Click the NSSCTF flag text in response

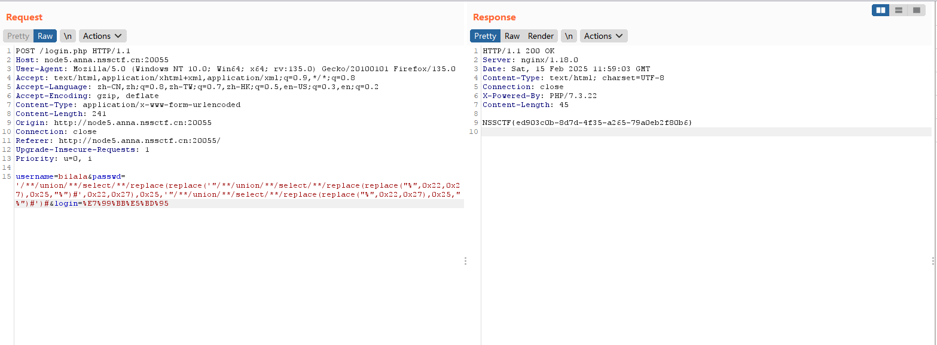pyautogui.click(x=587, y=123)
